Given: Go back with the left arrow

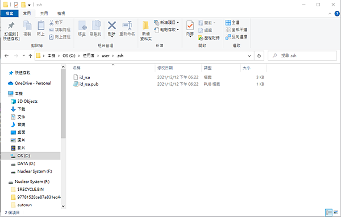Looking at the screenshot, I should coord(6,56).
